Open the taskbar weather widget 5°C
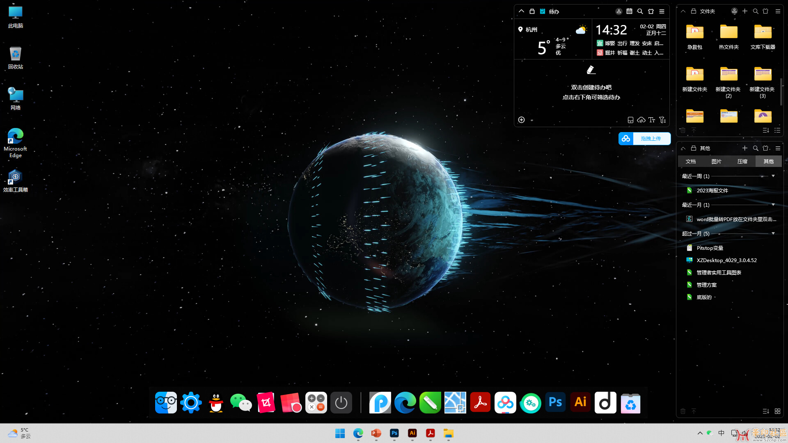The height and width of the screenshot is (443, 788). 19,433
